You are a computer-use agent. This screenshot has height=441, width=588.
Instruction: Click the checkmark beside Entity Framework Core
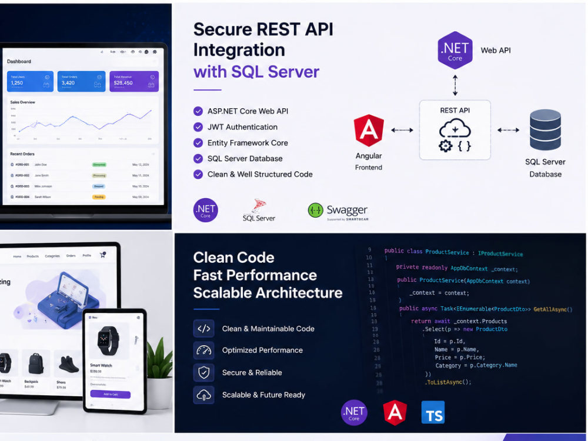198,142
